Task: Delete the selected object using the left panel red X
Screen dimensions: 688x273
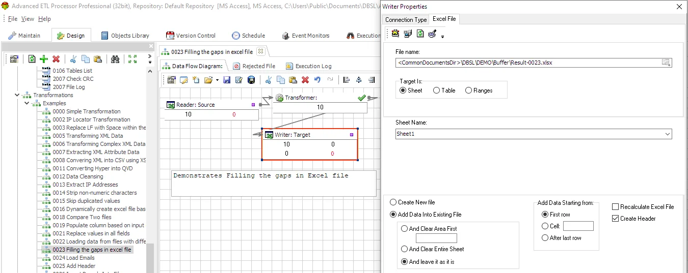Action: (x=56, y=59)
